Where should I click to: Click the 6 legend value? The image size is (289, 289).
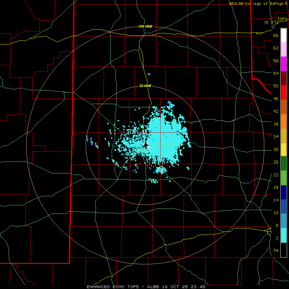pos(277,225)
